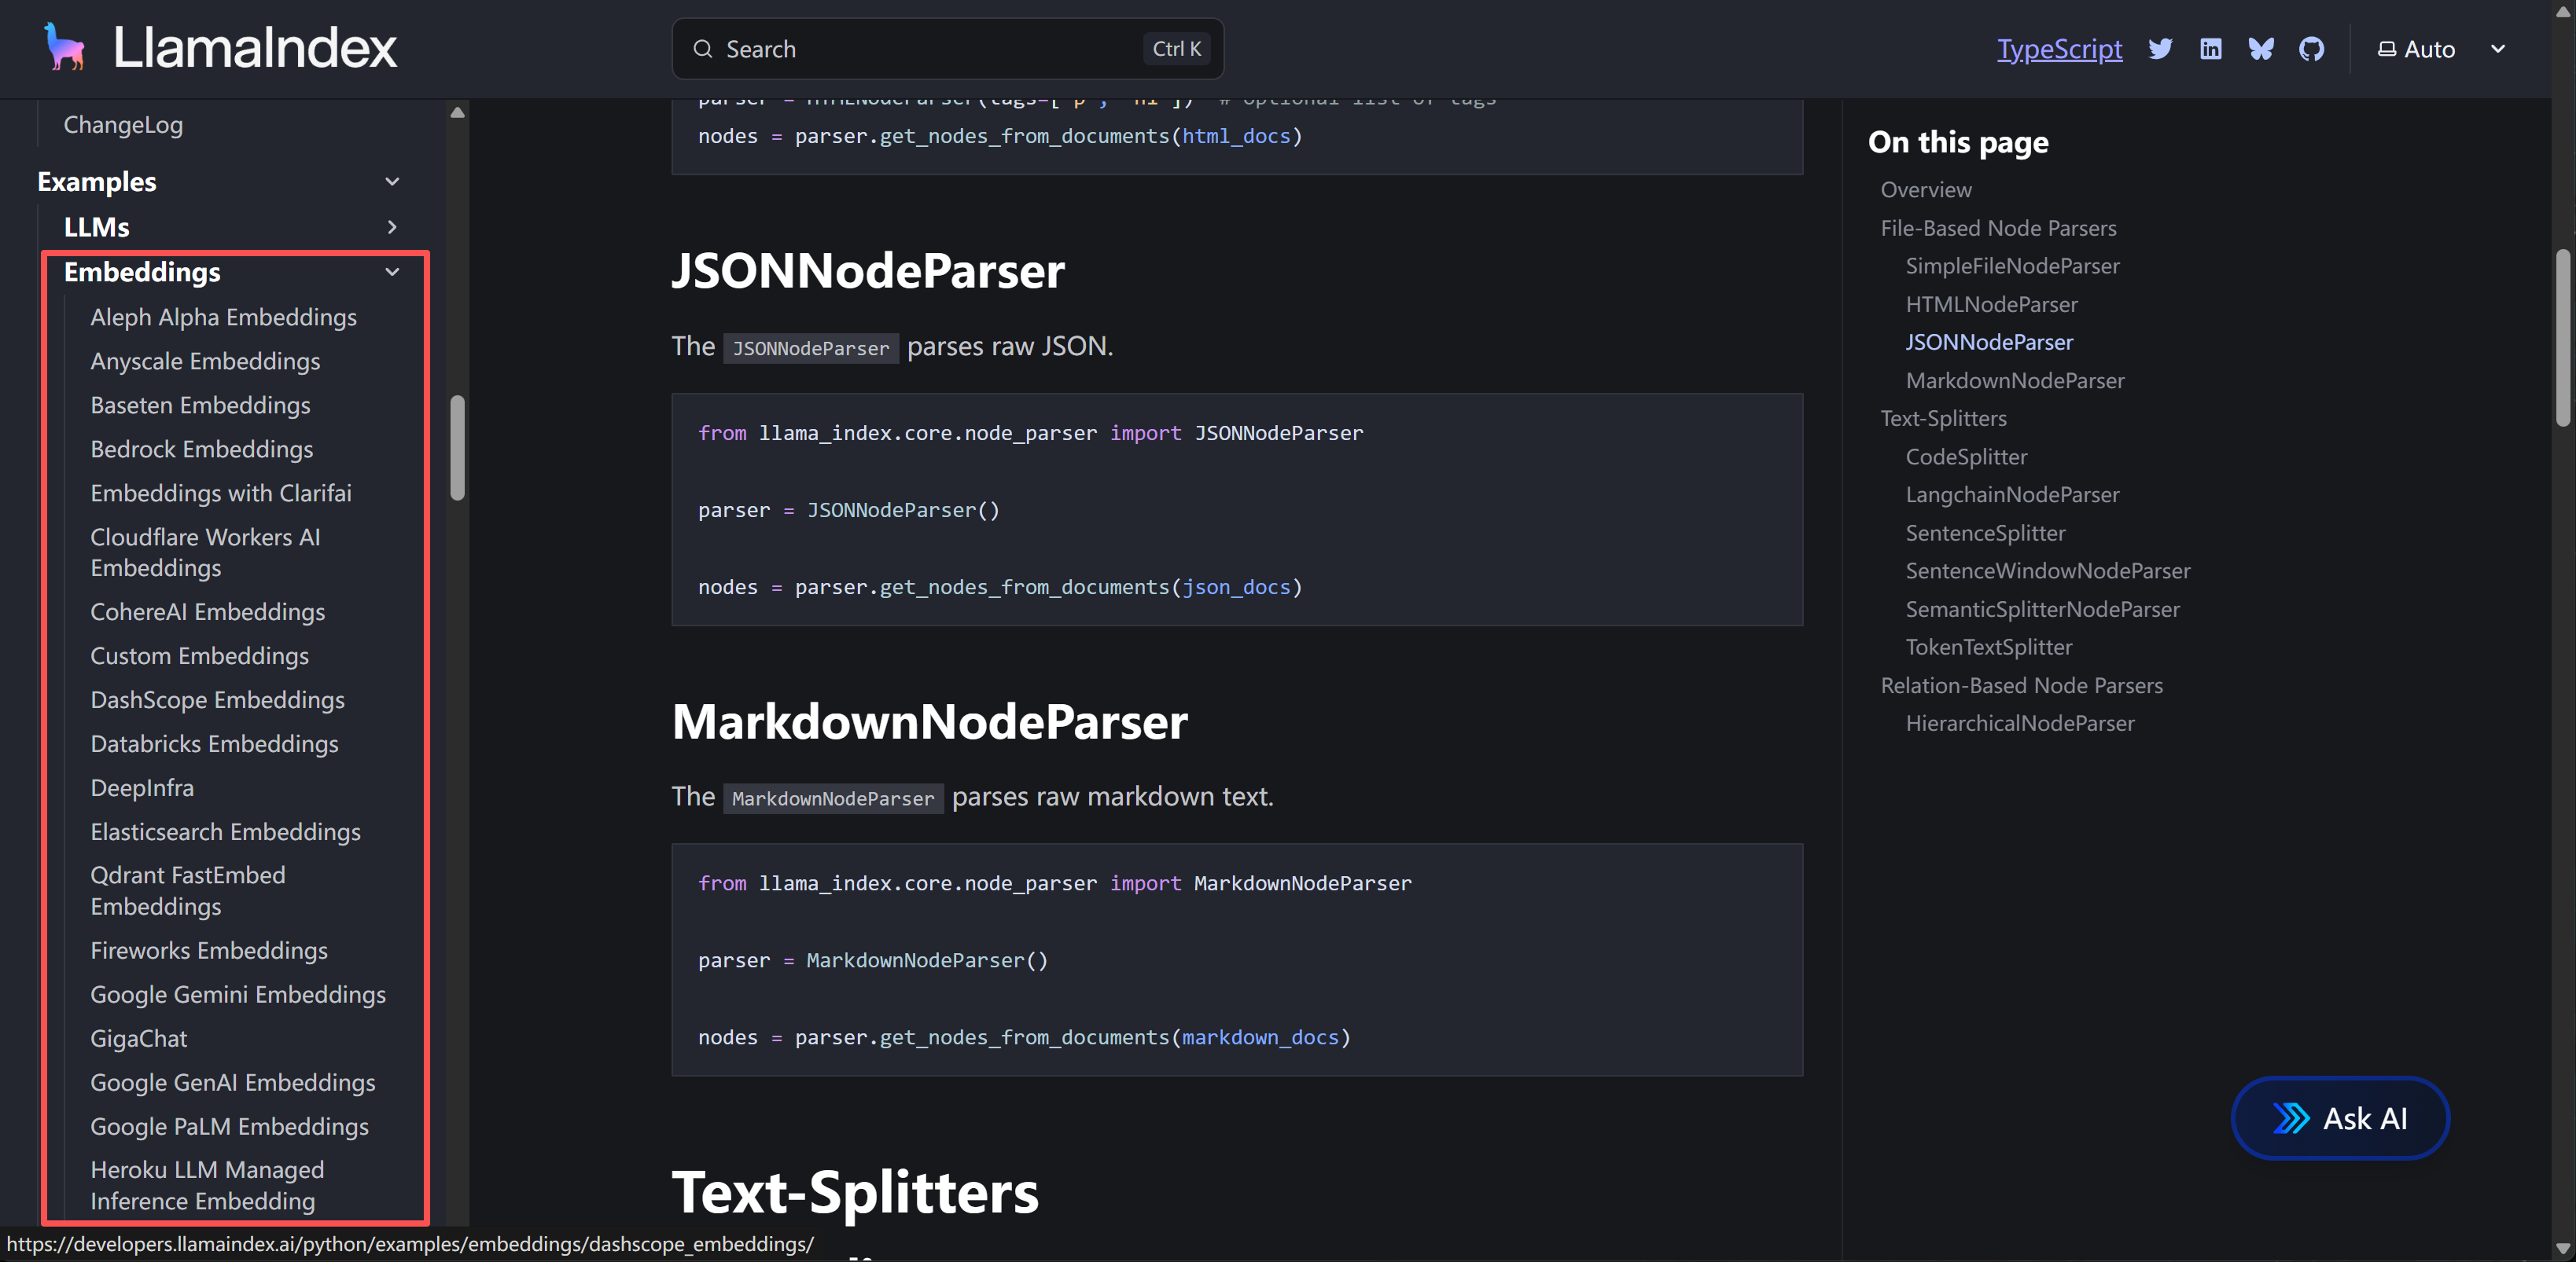This screenshot has height=1262, width=2576.
Task: Click the Examples sidebar heading
Action: point(96,182)
